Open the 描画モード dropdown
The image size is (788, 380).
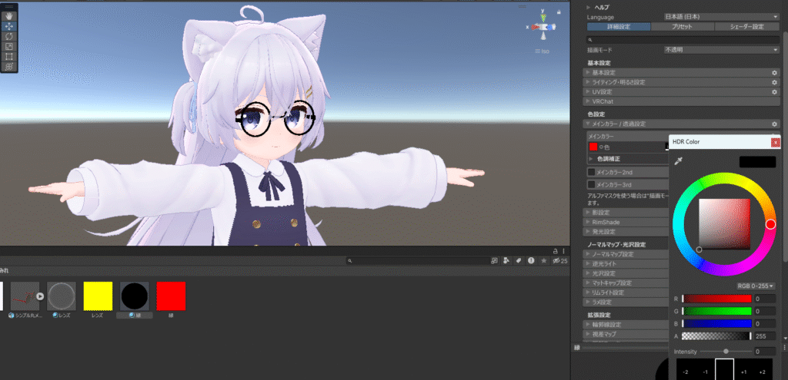(721, 50)
